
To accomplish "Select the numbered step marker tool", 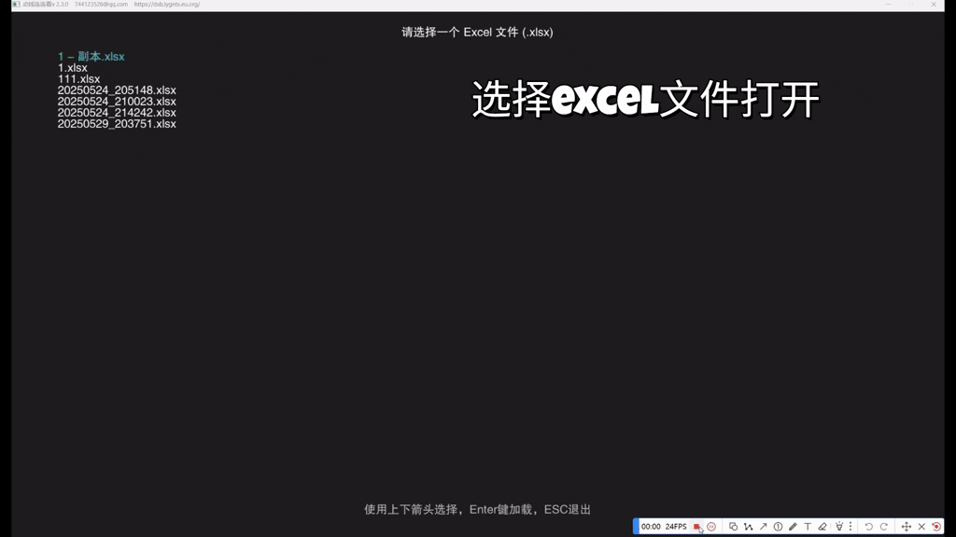I will pos(778,526).
